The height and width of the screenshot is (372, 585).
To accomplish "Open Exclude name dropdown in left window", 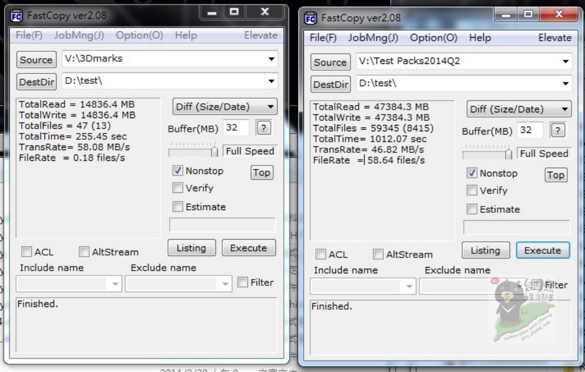I will pos(225,284).
